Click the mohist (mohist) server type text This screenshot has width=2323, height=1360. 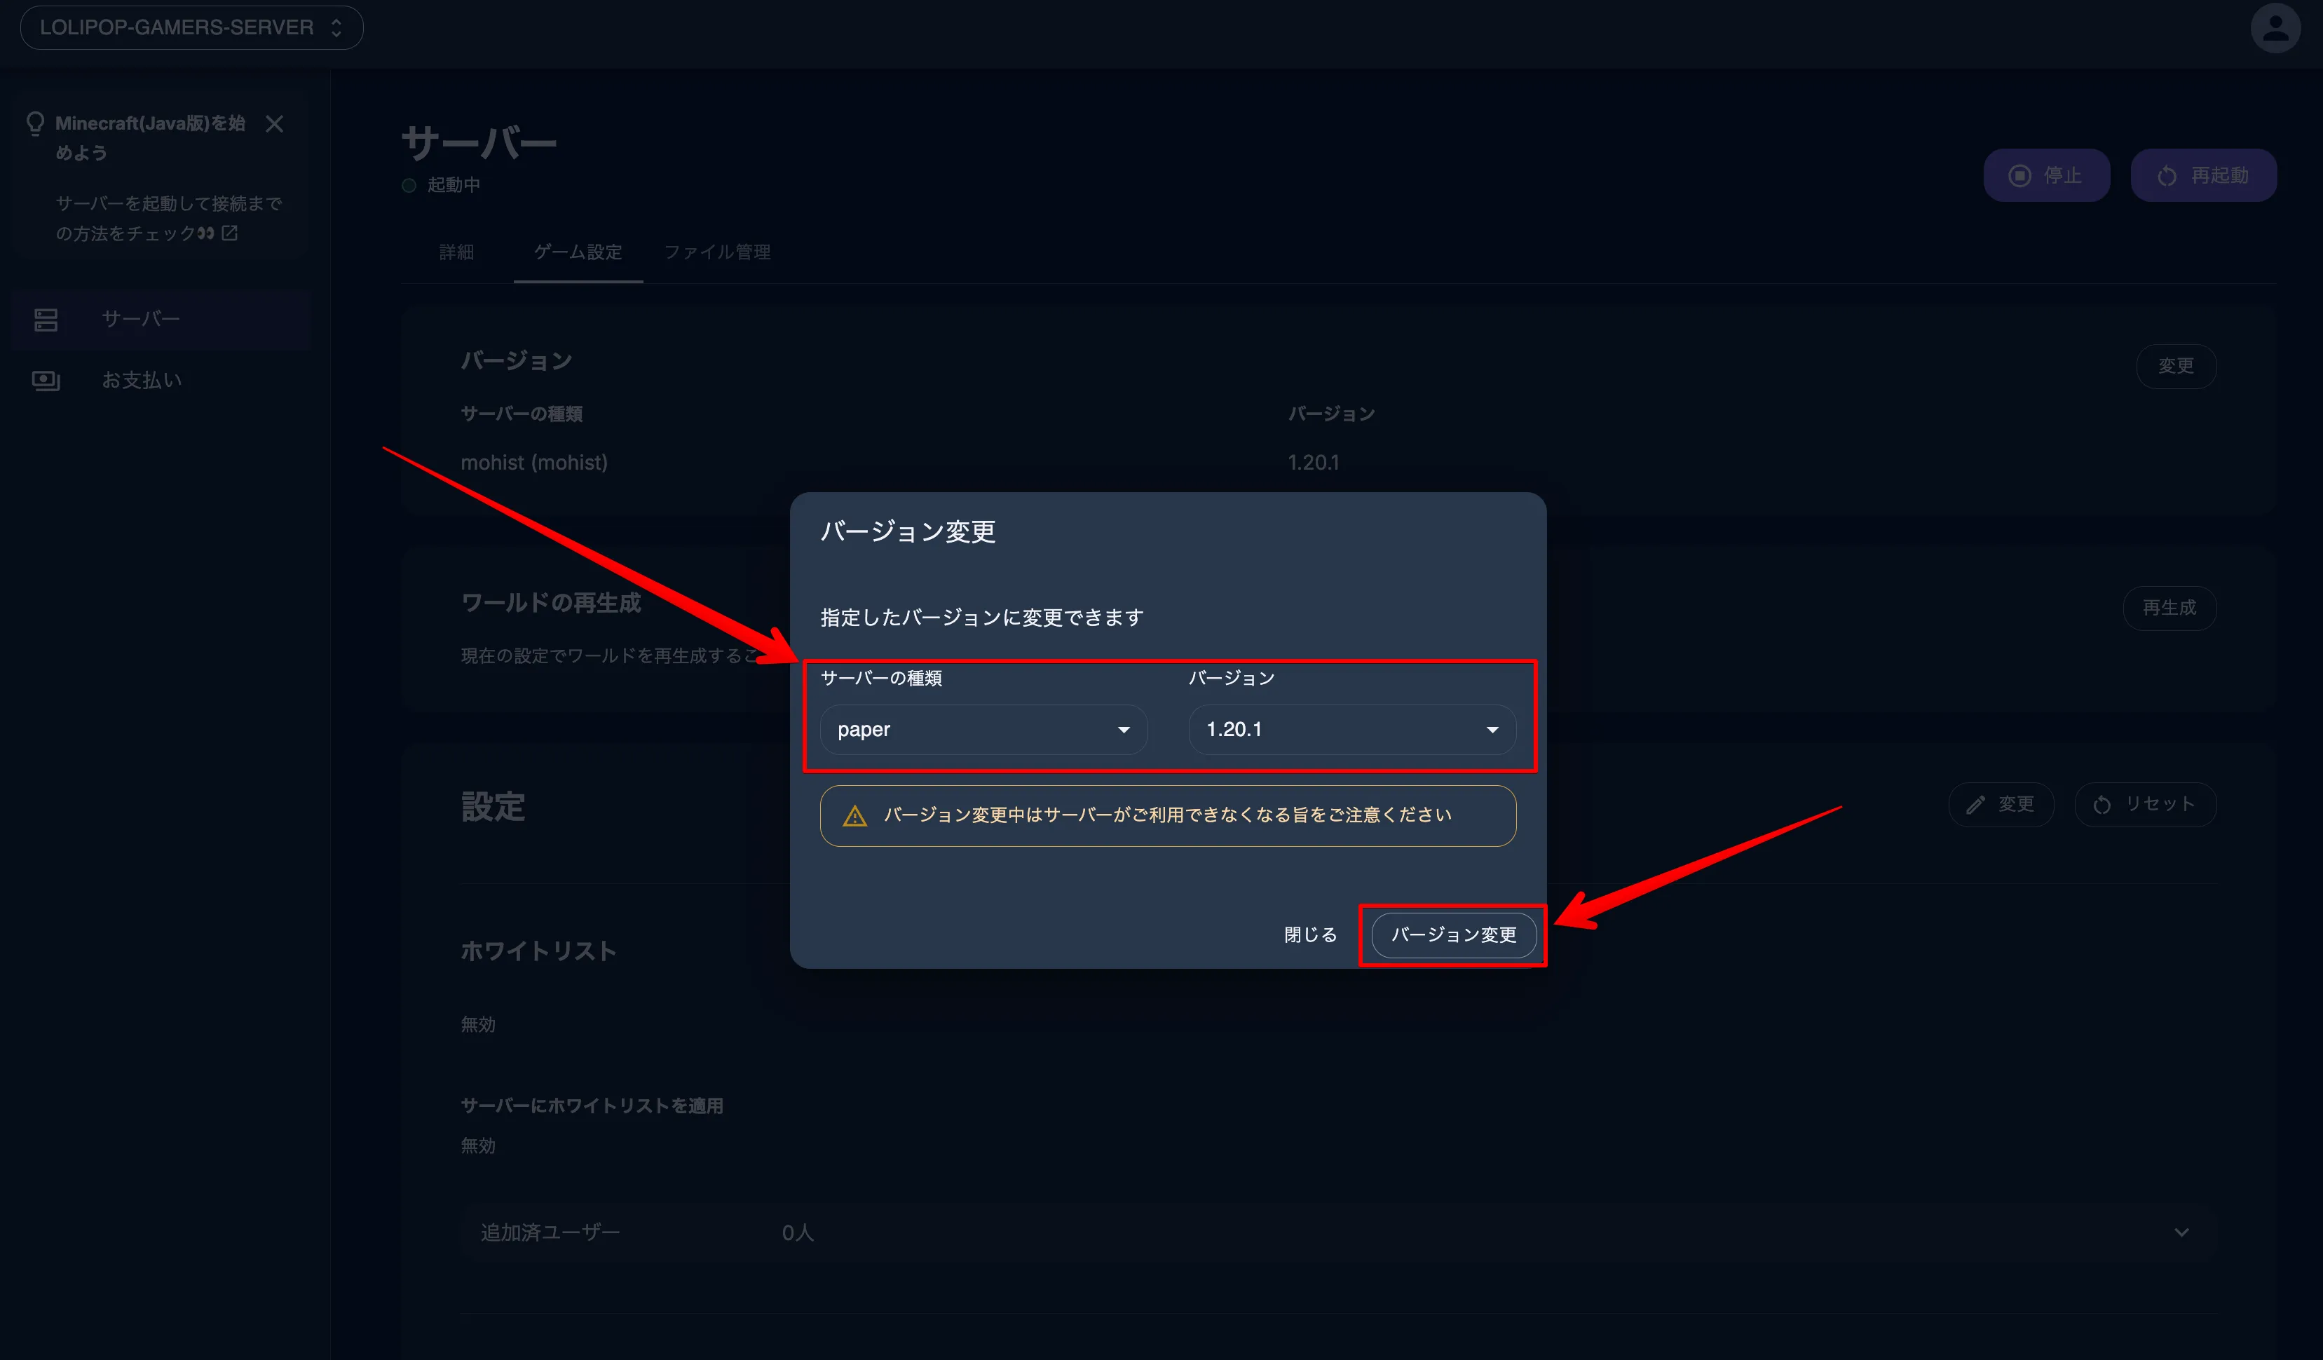click(533, 462)
